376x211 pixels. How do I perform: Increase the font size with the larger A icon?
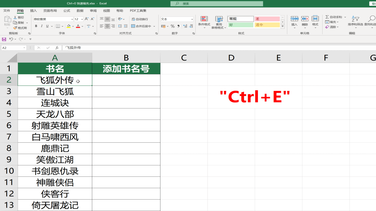(87, 19)
